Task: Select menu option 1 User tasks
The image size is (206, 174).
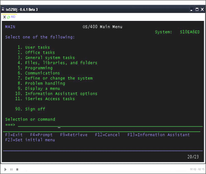Action: click(x=34, y=47)
